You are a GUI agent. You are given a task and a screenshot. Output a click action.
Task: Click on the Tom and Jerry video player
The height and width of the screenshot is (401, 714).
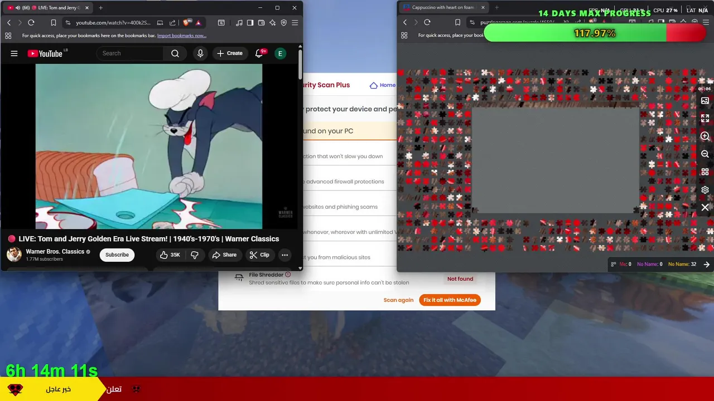[149, 146]
